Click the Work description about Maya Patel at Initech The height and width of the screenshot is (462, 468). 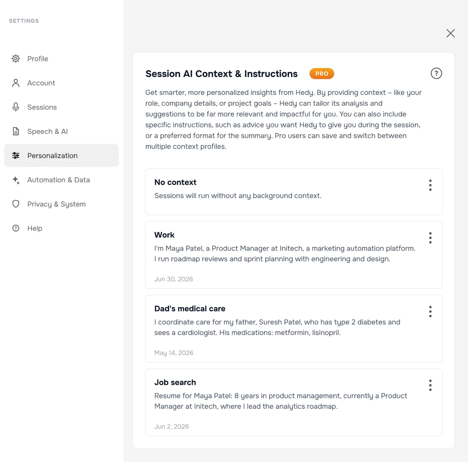pyautogui.click(x=285, y=253)
